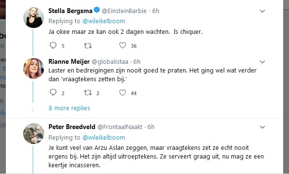Open Stella Bergsma's tweet options chevron
Screen dimensions: 289x174
click(262, 11)
